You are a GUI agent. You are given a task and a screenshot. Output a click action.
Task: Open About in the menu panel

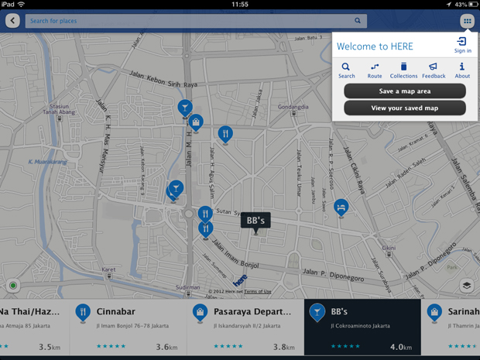click(x=462, y=70)
